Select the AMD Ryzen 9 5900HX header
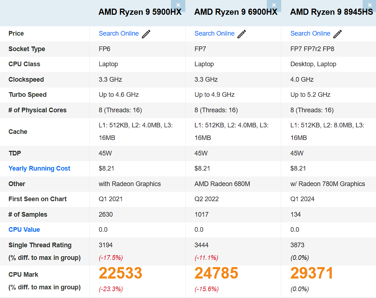Viewport: 376px width, 298px height. (140, 12)
